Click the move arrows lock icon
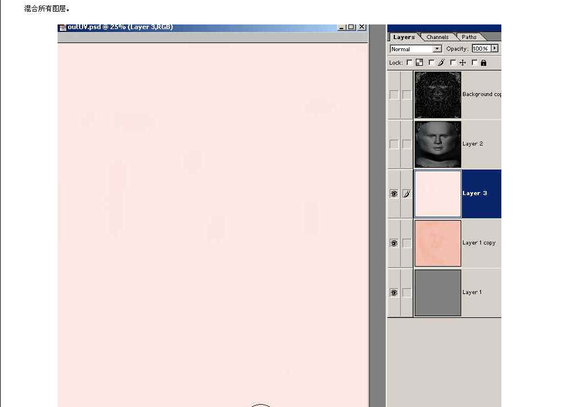 [463, 62]
